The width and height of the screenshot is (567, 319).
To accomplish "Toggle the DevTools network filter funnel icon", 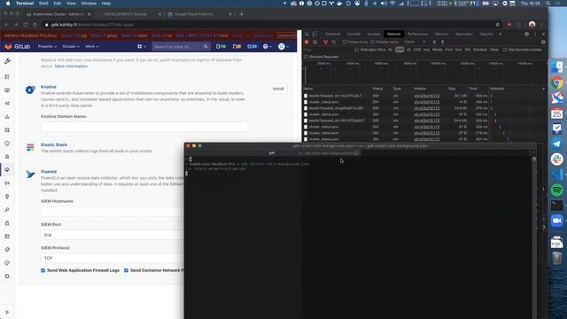I will coord(325,42).
